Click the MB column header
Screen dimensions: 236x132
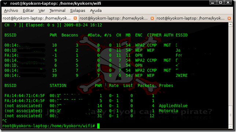point(128,35)
